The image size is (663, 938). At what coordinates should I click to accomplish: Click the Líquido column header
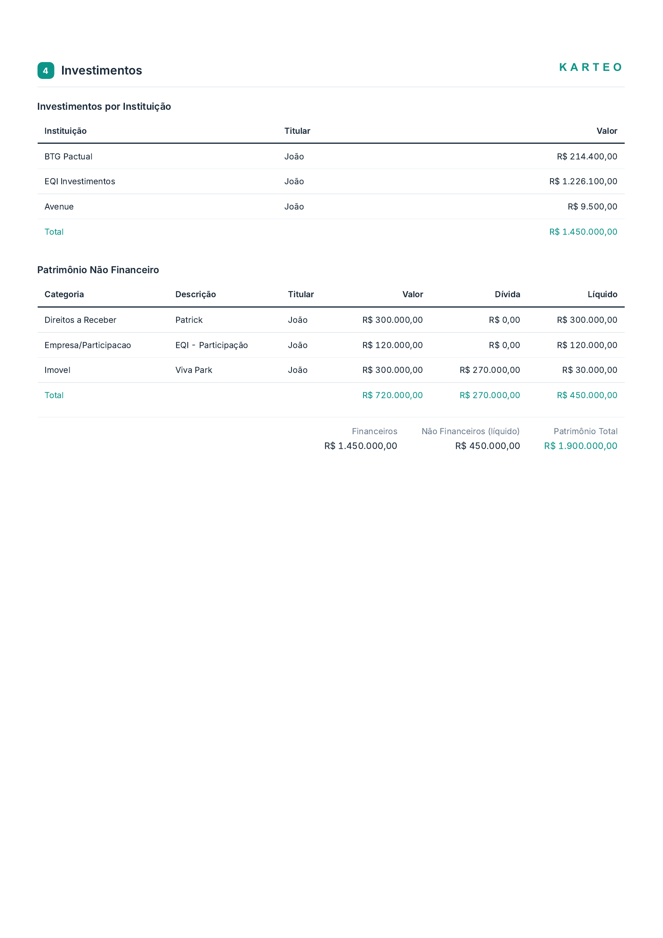(603, 294)
